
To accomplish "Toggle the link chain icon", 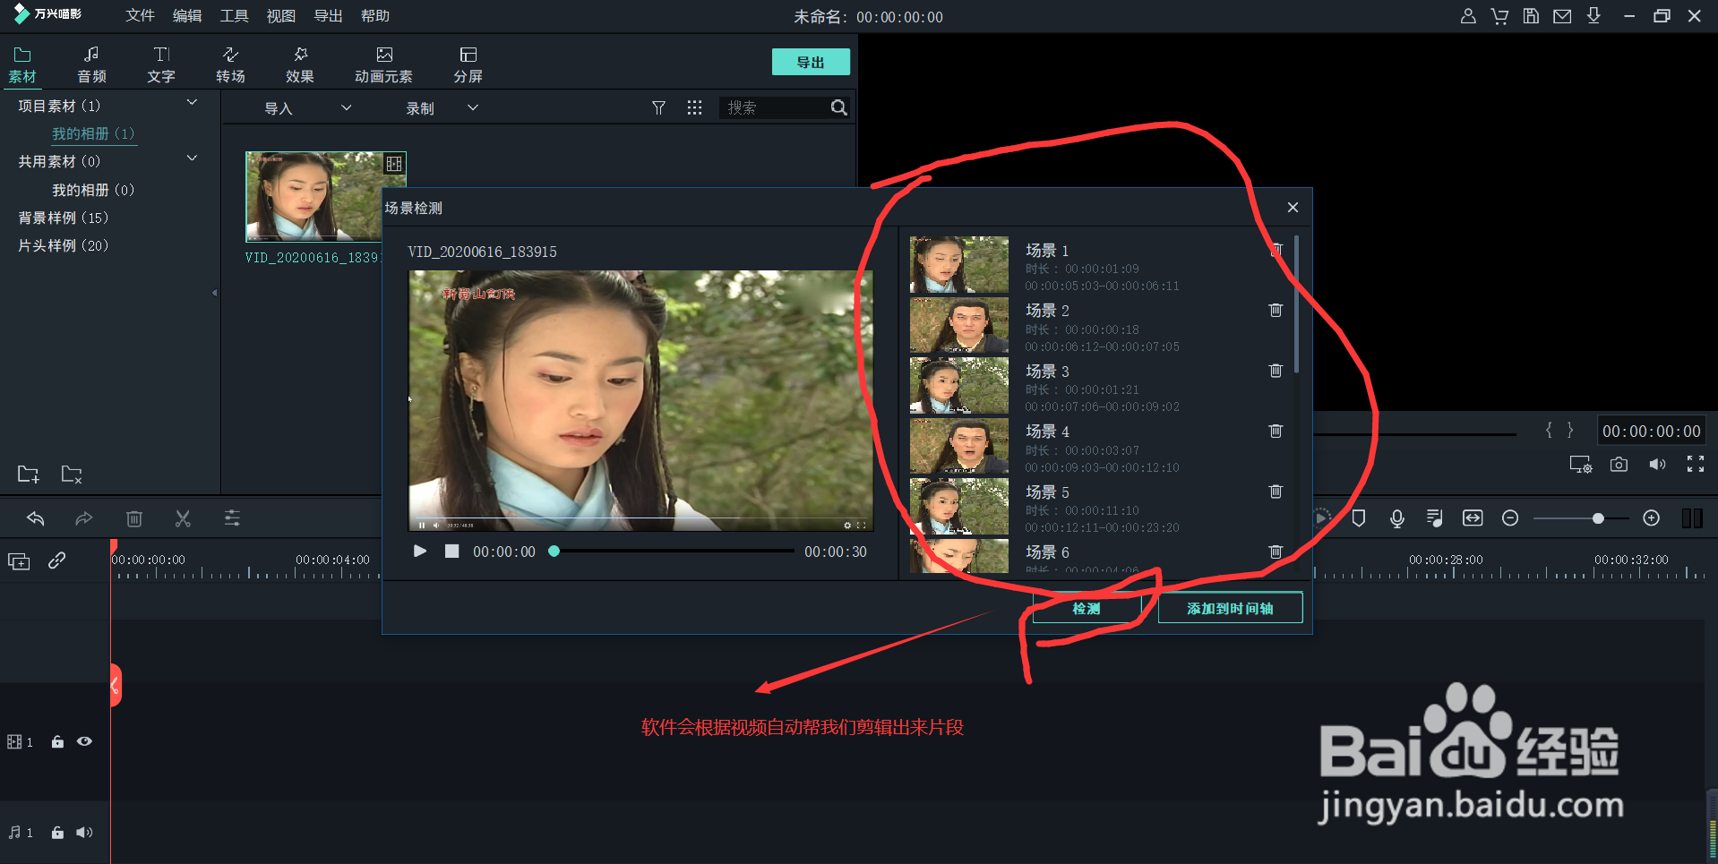I will [57, 560].
